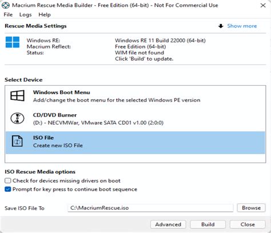This screenshot has width=271, height=233.
Task: Click the "Click 'Build' to update." text
Action: click(144, 59)
